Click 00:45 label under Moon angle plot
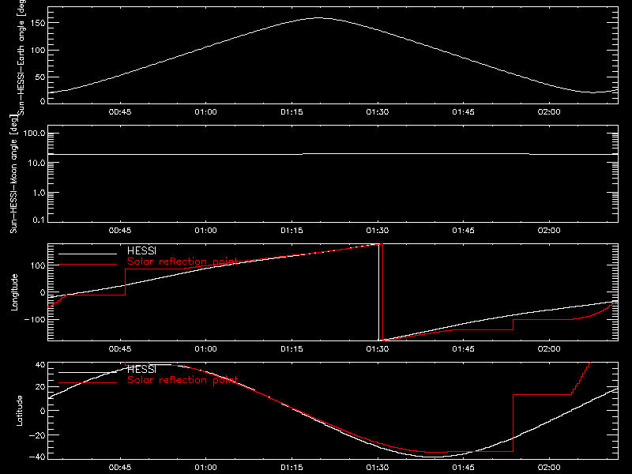The image size is (632, 474). tap(120, 231)
